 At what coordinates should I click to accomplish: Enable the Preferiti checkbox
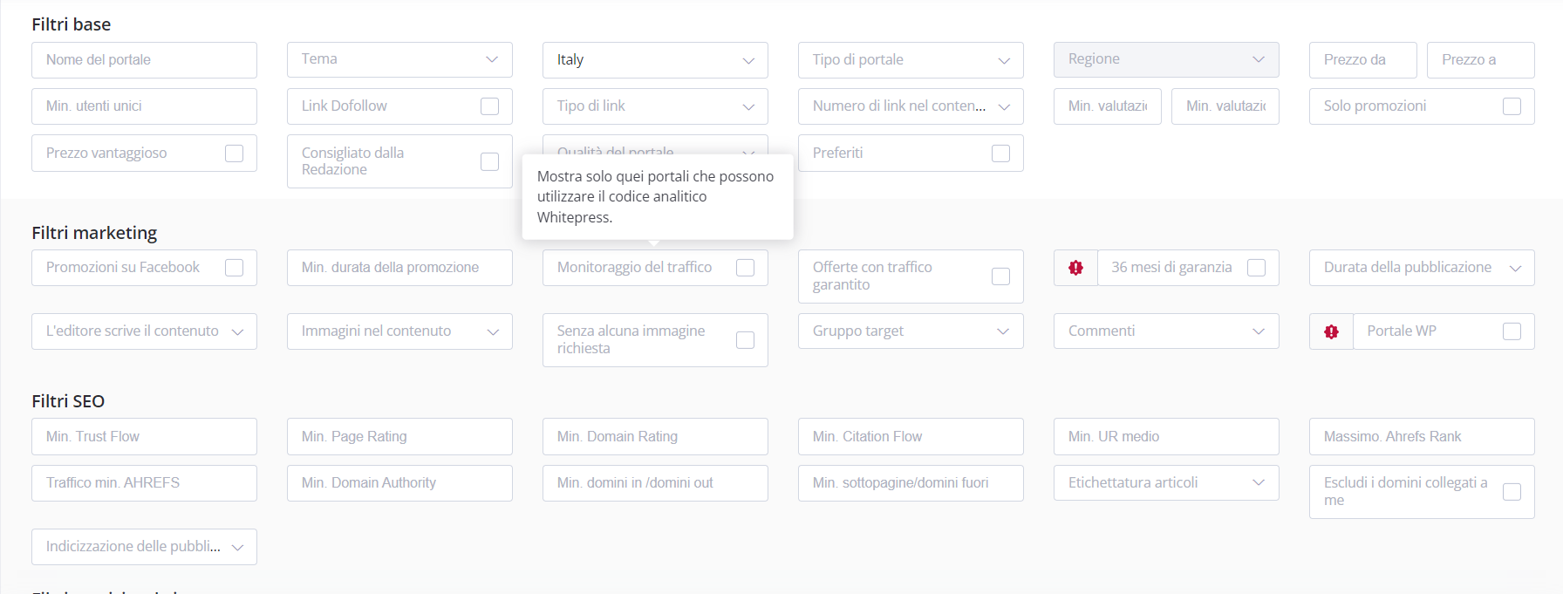click(x=1001, y=154)
